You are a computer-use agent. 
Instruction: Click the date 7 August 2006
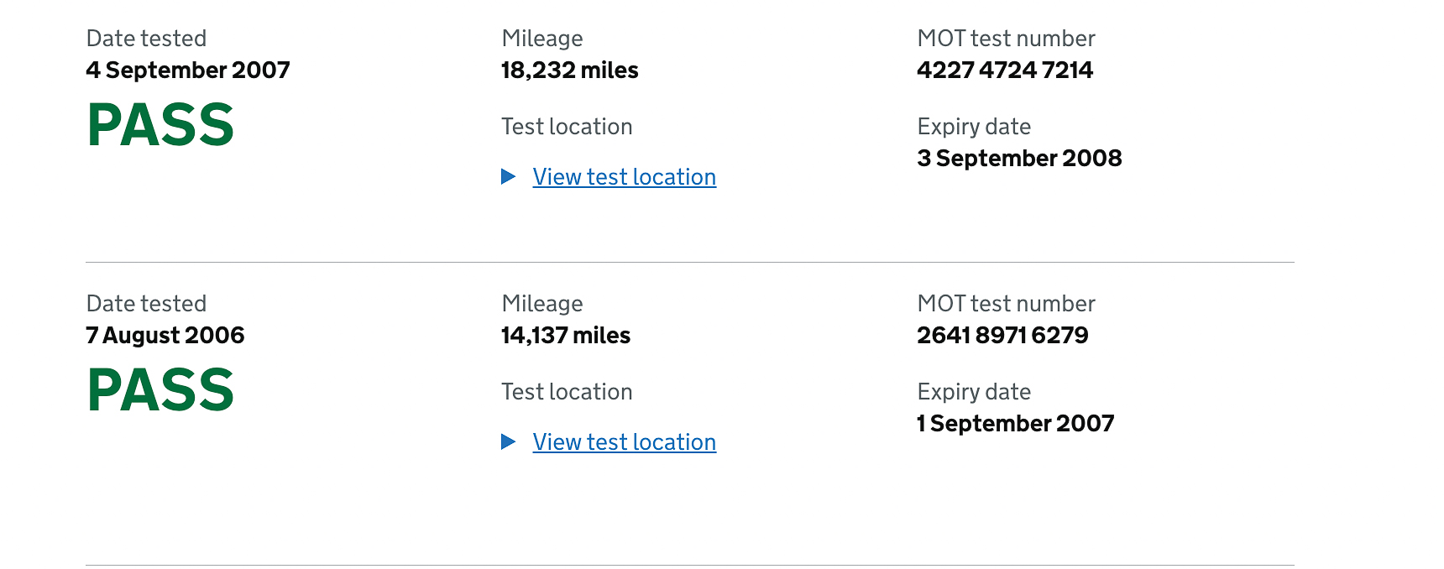[x=165, y=336]
